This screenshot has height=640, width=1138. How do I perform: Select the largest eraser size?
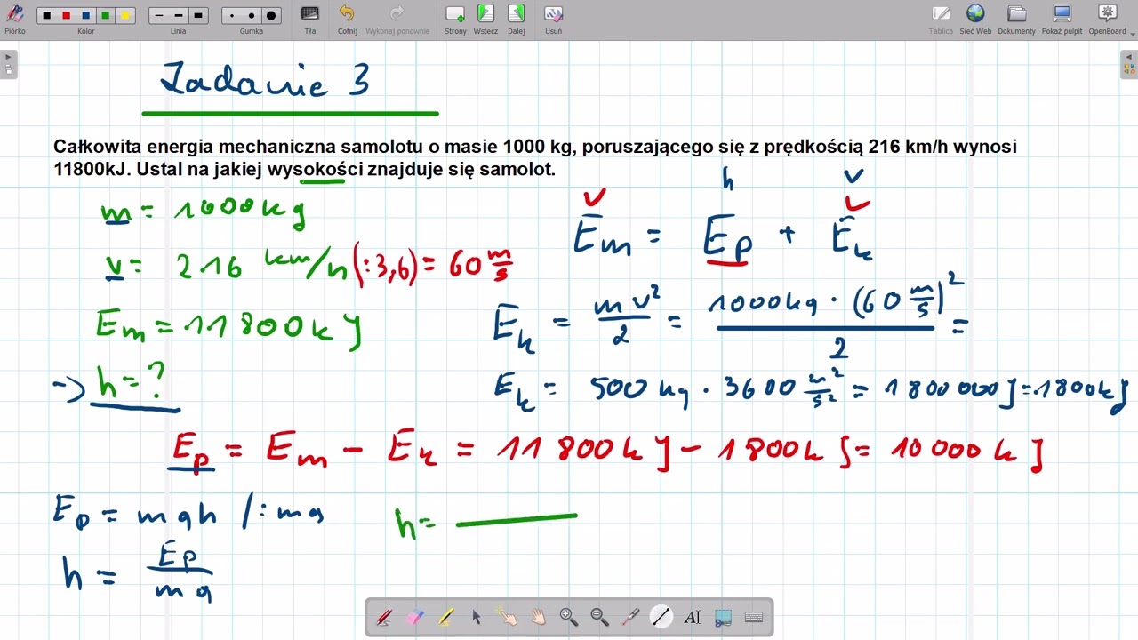coord(271,16)
